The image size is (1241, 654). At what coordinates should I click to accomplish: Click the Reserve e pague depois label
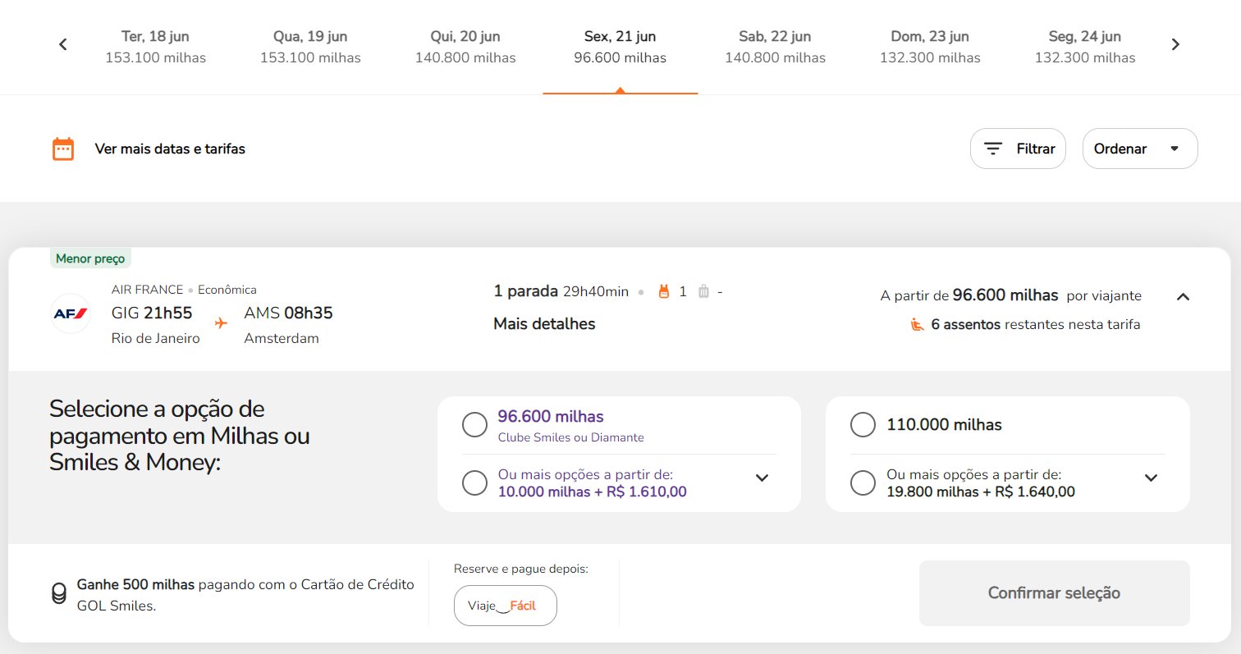pyautogui.click(x=521, y=569)
